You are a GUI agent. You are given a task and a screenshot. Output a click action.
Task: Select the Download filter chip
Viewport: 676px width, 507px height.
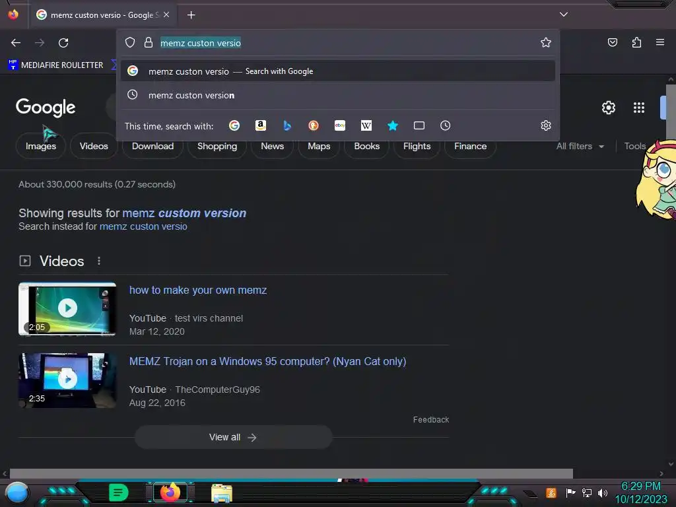click(x=152, y=146)
